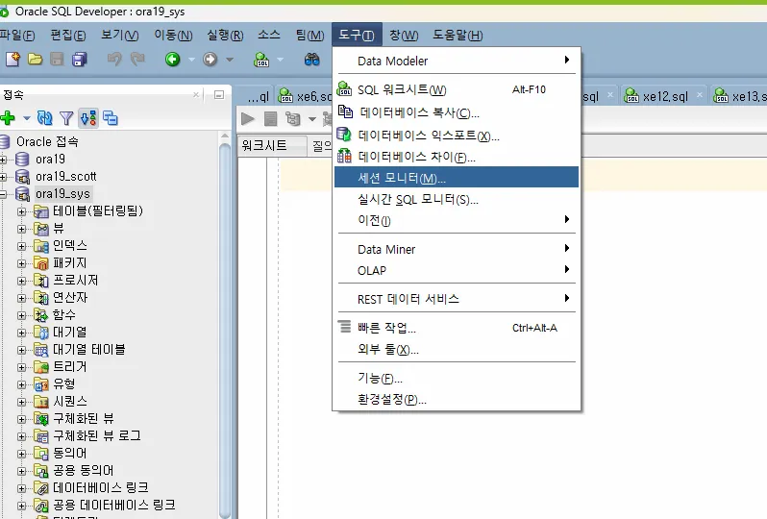The image size is (767, 519).
Task: Click the green Back navigation arrow
Action: (x=172, y=60)
